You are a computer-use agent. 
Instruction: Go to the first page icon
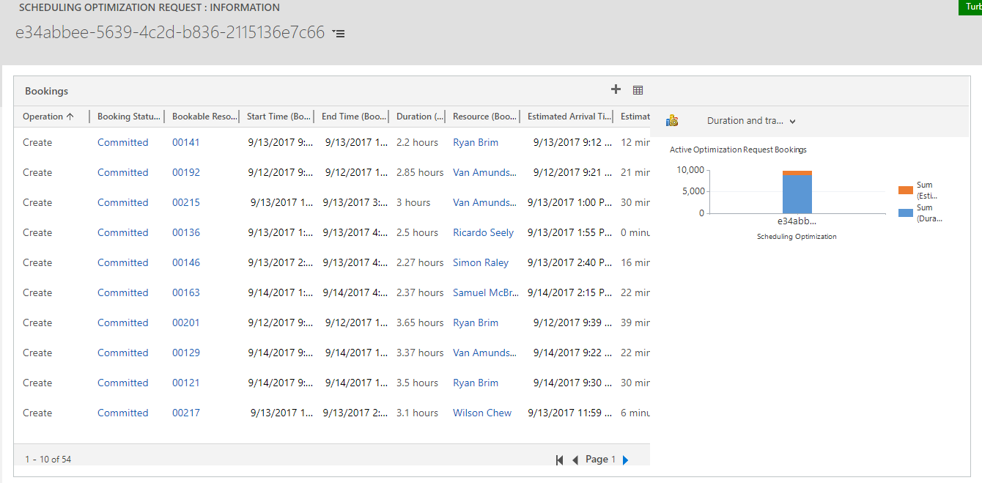coord(559,460)
